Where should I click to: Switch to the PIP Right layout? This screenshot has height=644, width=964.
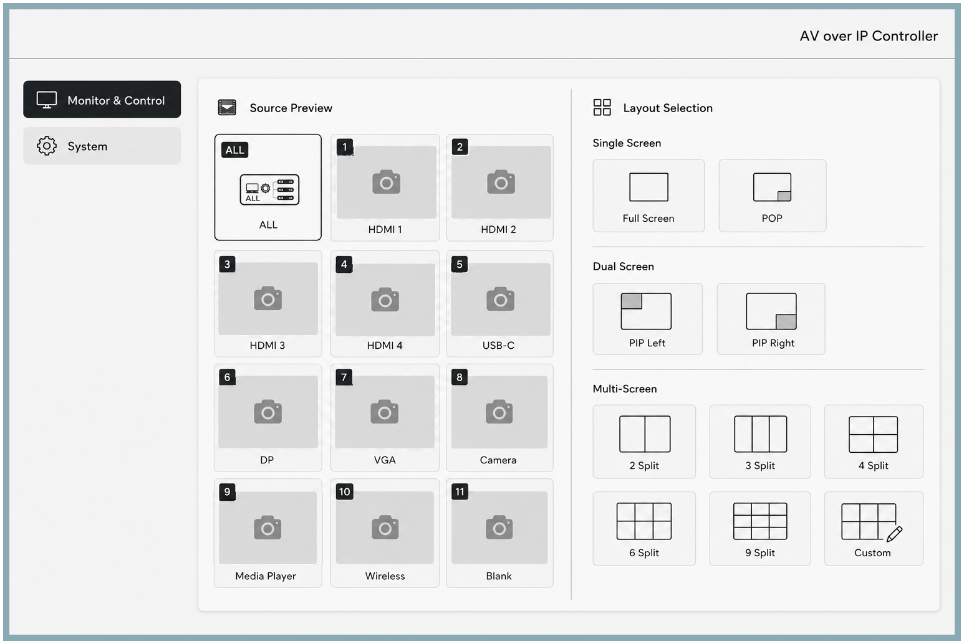(771, 319)
